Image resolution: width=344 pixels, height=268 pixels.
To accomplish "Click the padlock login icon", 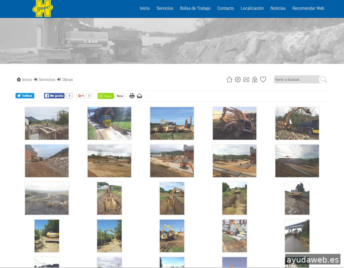I will pos(254,79).
